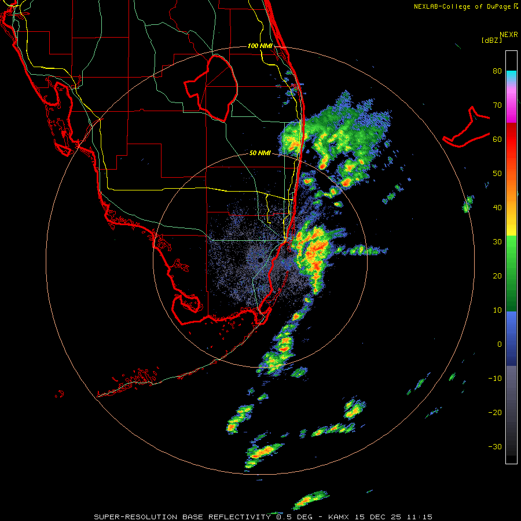Click the 70 dBZ scale value
The image size is (521, 521).
tap(497, 105)
